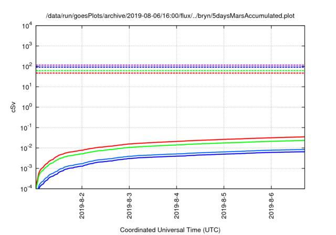The height and width of the screenshot is (235, 336).
Task: Click the 2019-8-5 date label
Action: tap(224, 206)
